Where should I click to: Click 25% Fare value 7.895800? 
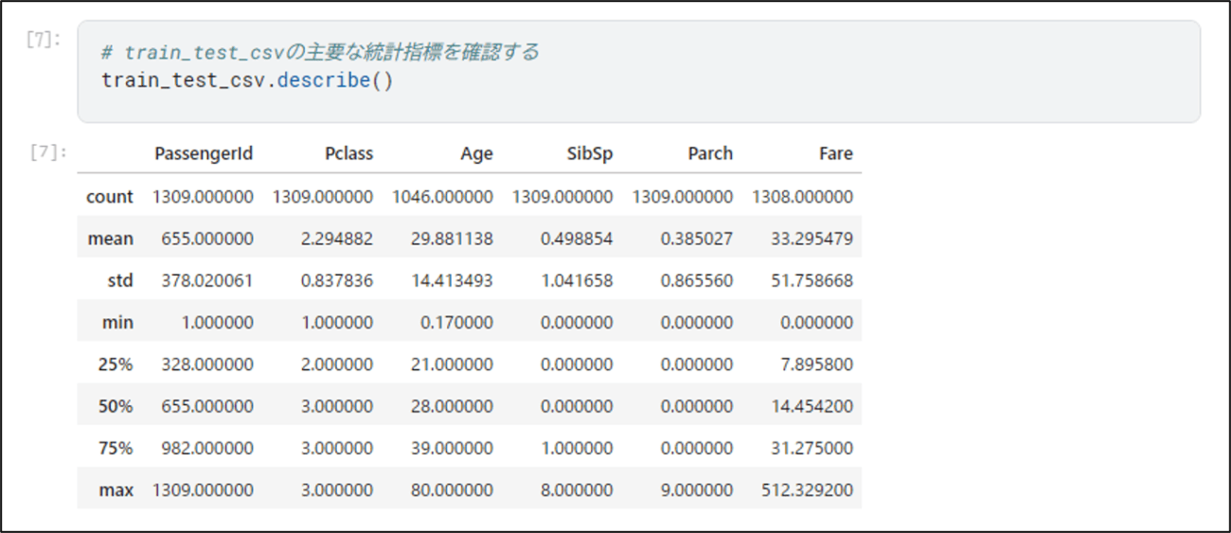[x=816, y=364]
